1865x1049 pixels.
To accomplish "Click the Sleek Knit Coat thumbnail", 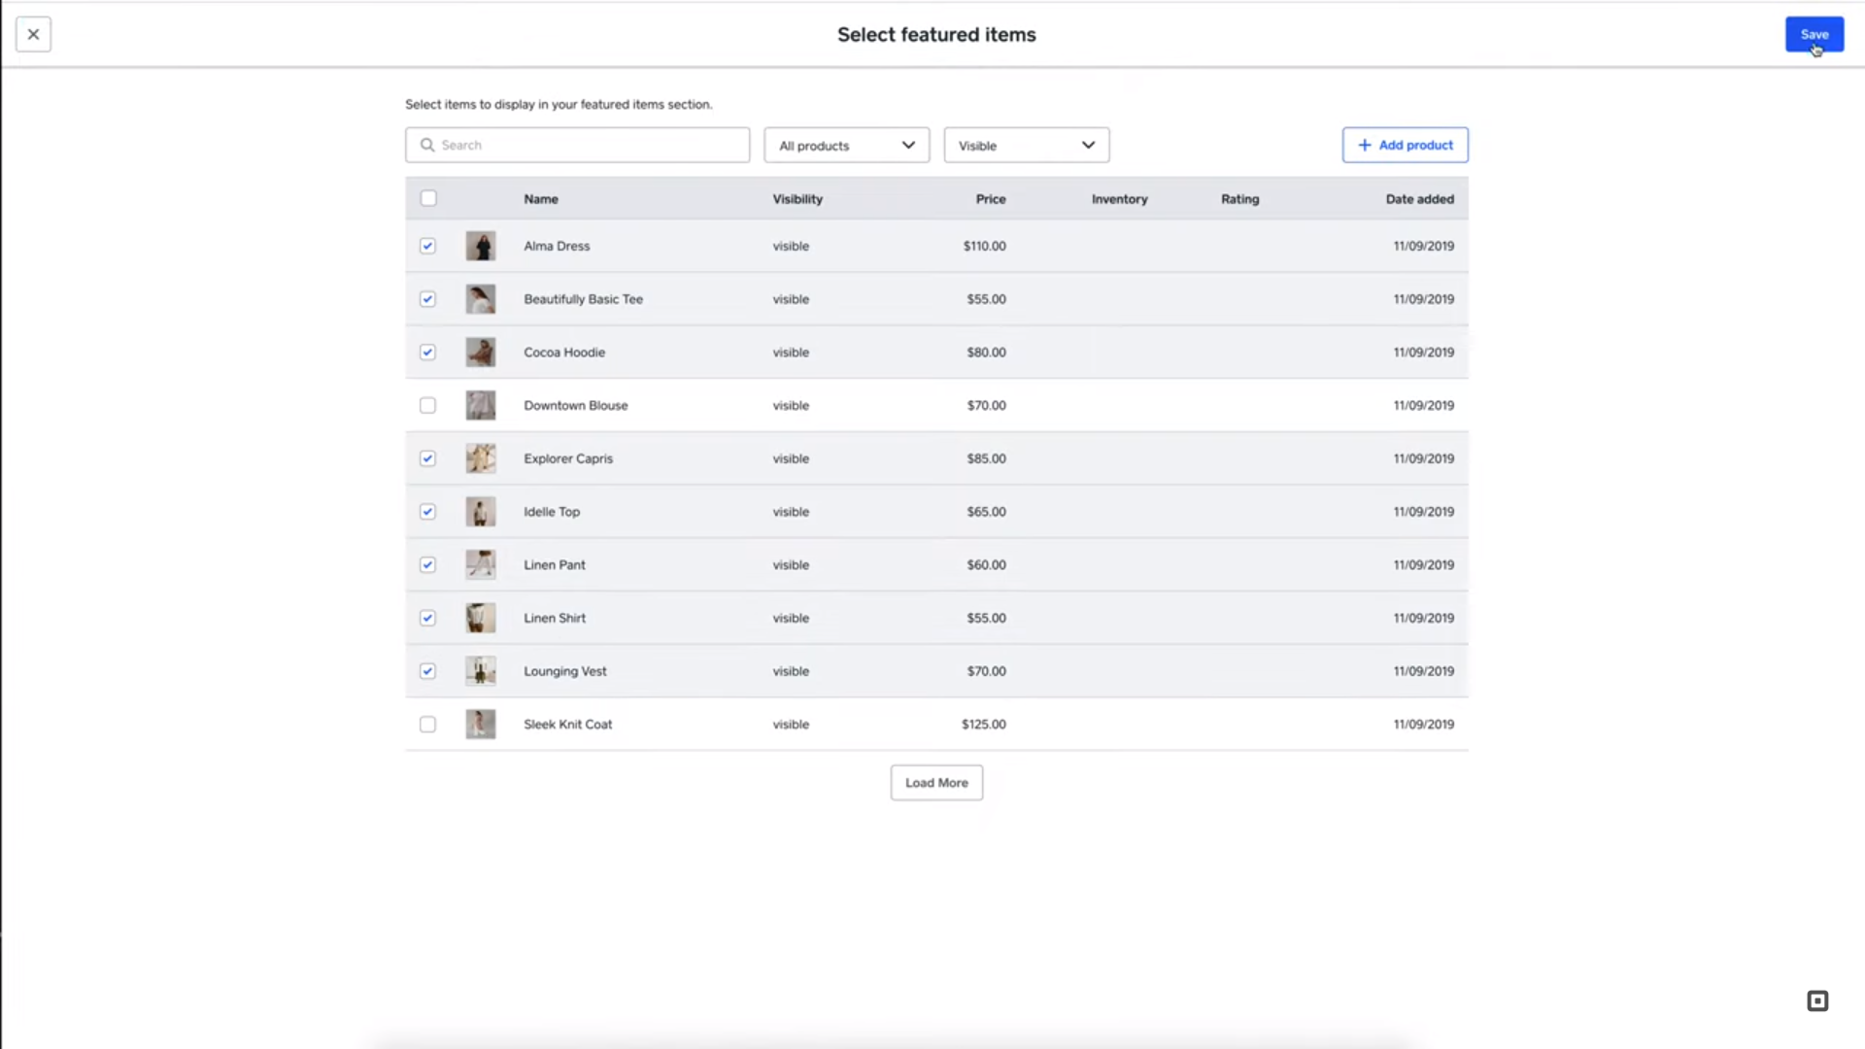I will point(480,725).
